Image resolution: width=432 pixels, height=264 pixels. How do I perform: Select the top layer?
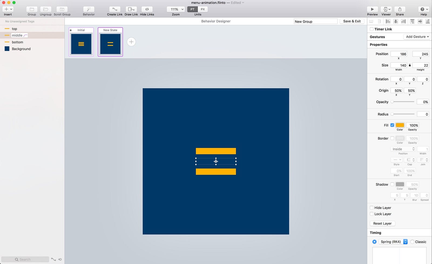pyautogui.click(x=32, y=29)
